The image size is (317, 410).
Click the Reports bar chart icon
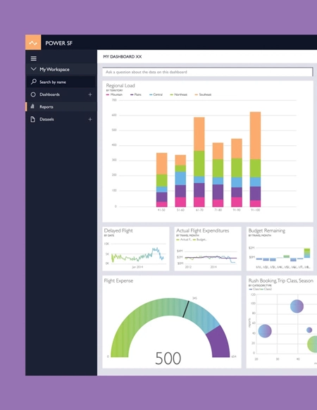tap(32, 106)
